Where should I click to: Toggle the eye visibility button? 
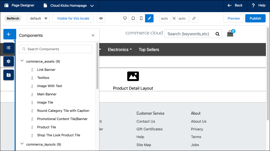[x=101, y=18]
